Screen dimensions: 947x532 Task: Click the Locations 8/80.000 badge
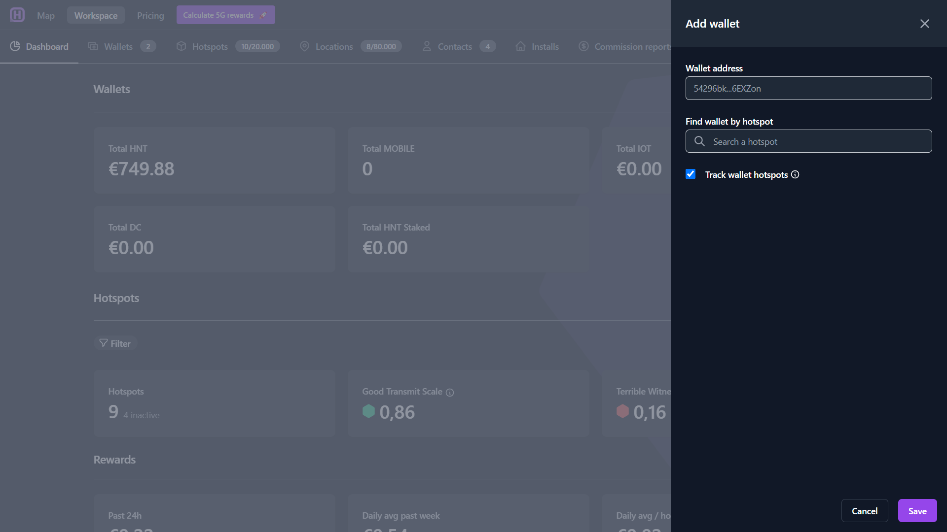(381, 46)
